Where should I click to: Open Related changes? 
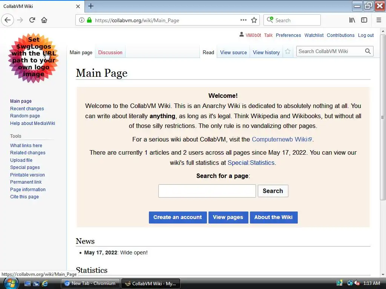tap(28, 153)
